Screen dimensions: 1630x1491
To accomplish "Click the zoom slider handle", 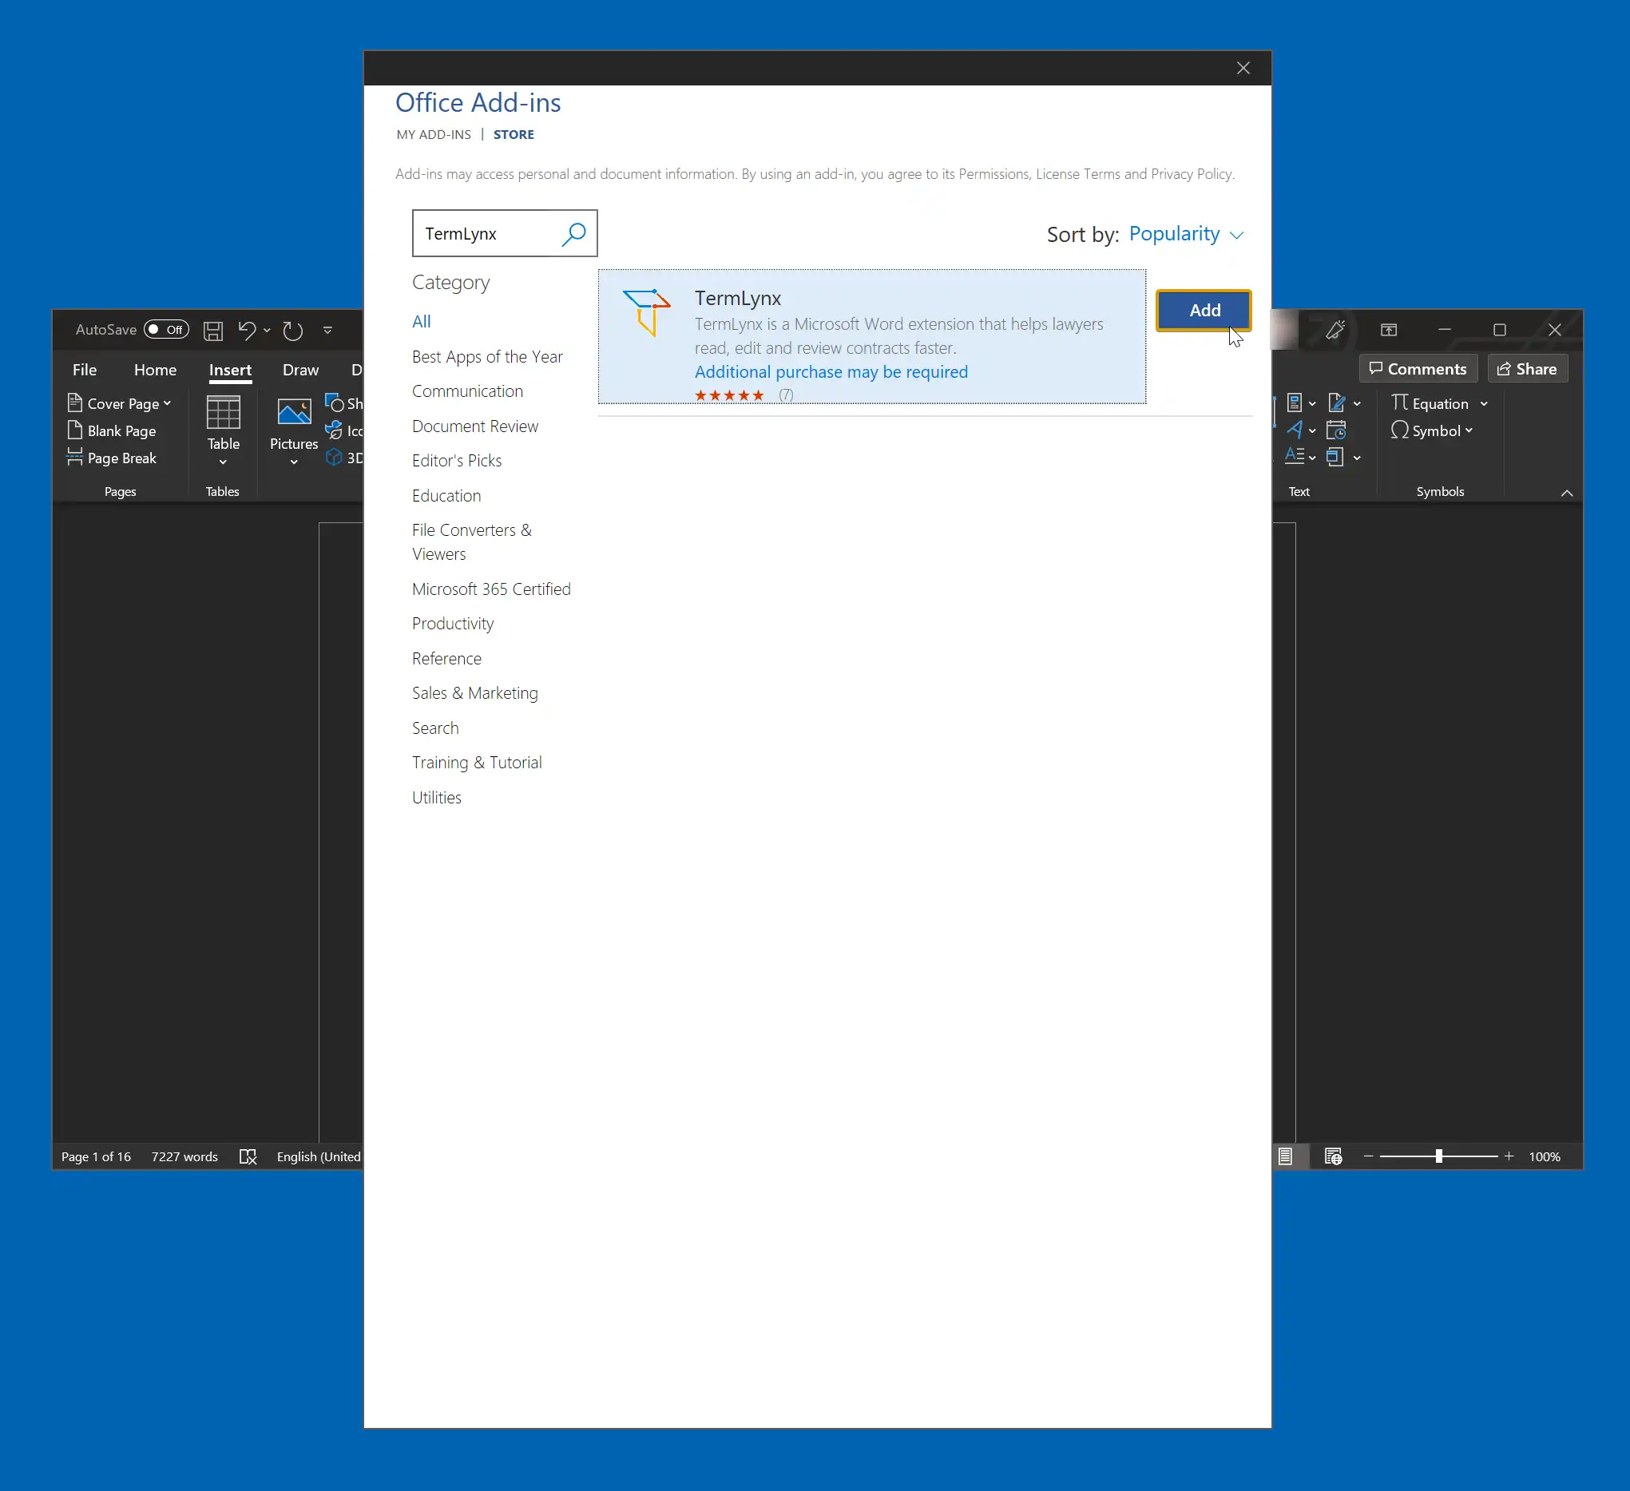I will coord(1438,1157).
